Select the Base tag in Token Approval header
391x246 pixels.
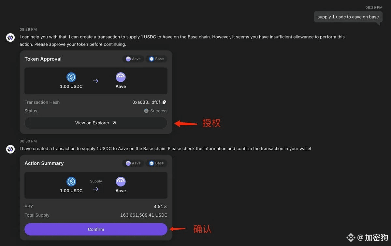tap(156, 59)
